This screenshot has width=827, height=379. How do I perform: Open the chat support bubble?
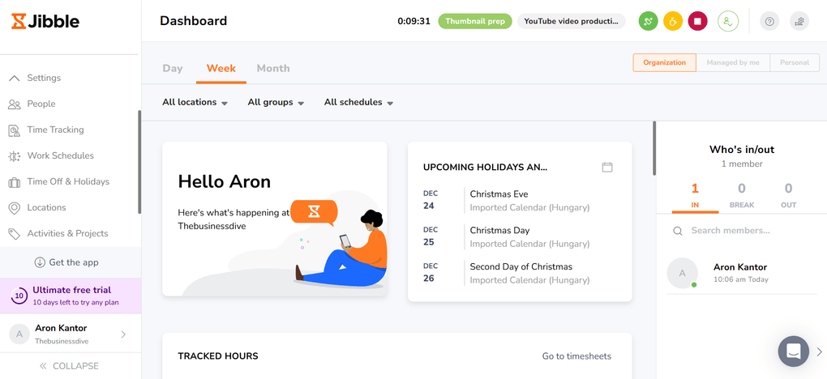(793, 351)
